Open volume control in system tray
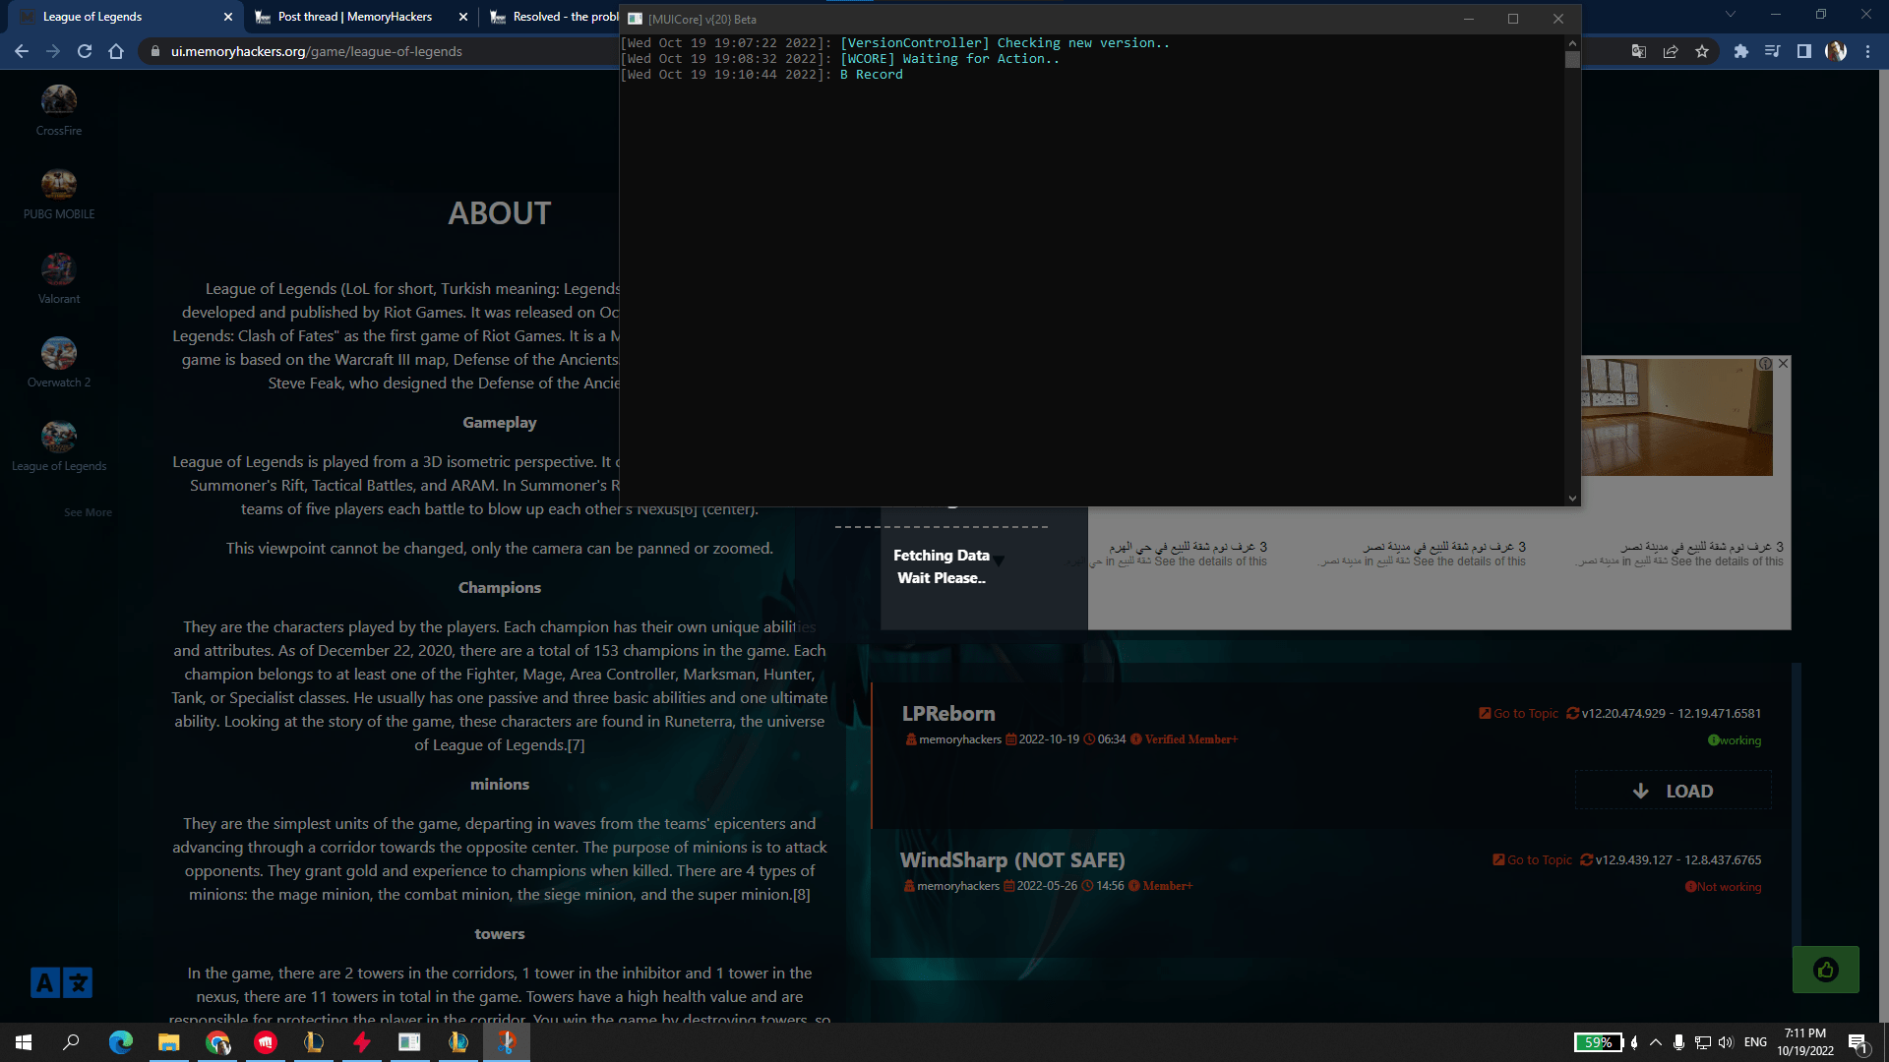The image size is (1889, 1062). coord(1726,1042)
